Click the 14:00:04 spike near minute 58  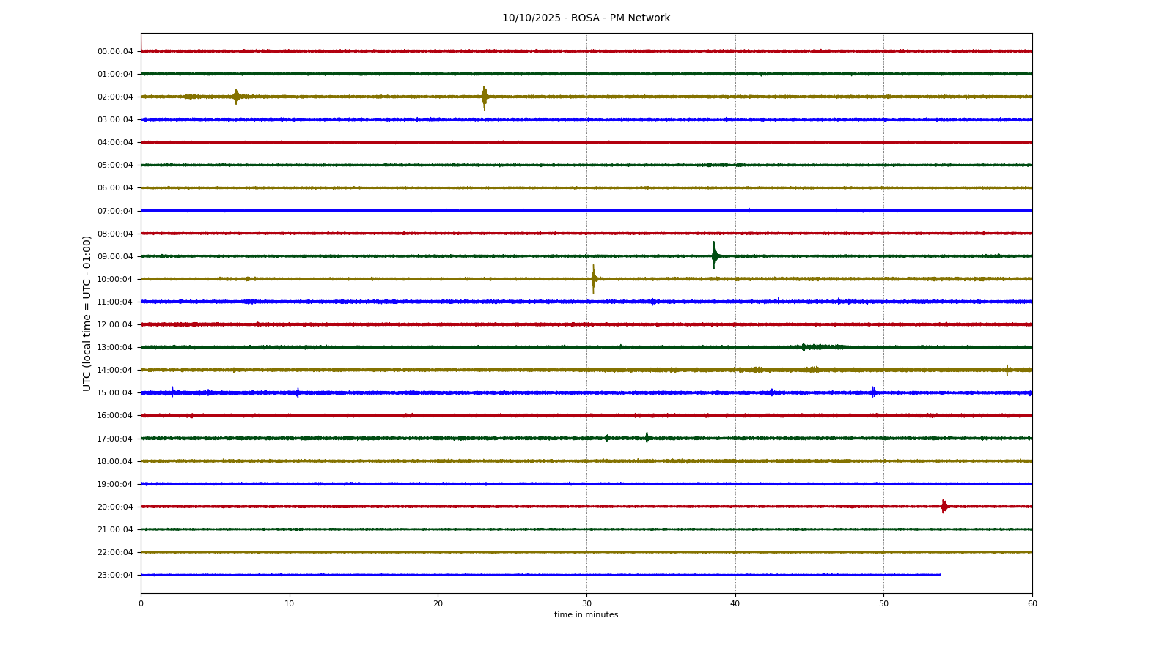pos(1007,370)
